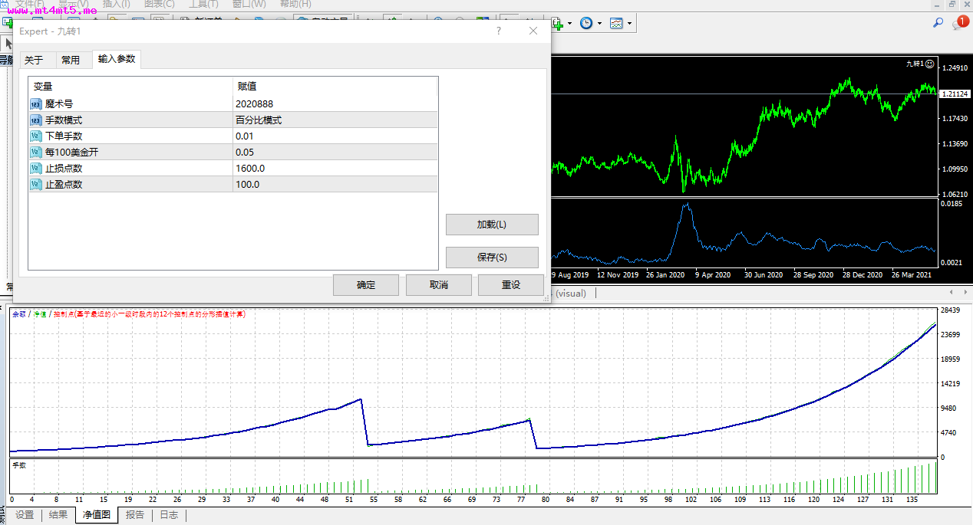The image size is (973, 525).
Task: Open the 结果 tester tab
Action: tap(58, 515)
